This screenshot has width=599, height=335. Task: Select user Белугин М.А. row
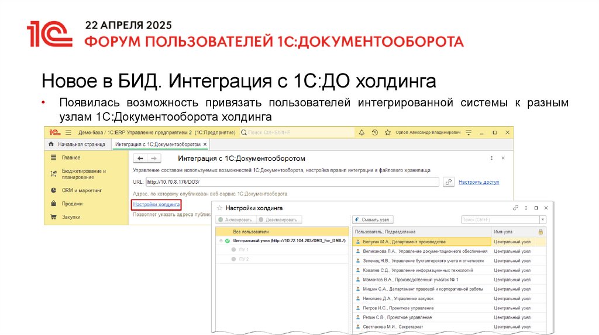click(x=449, y=242)
